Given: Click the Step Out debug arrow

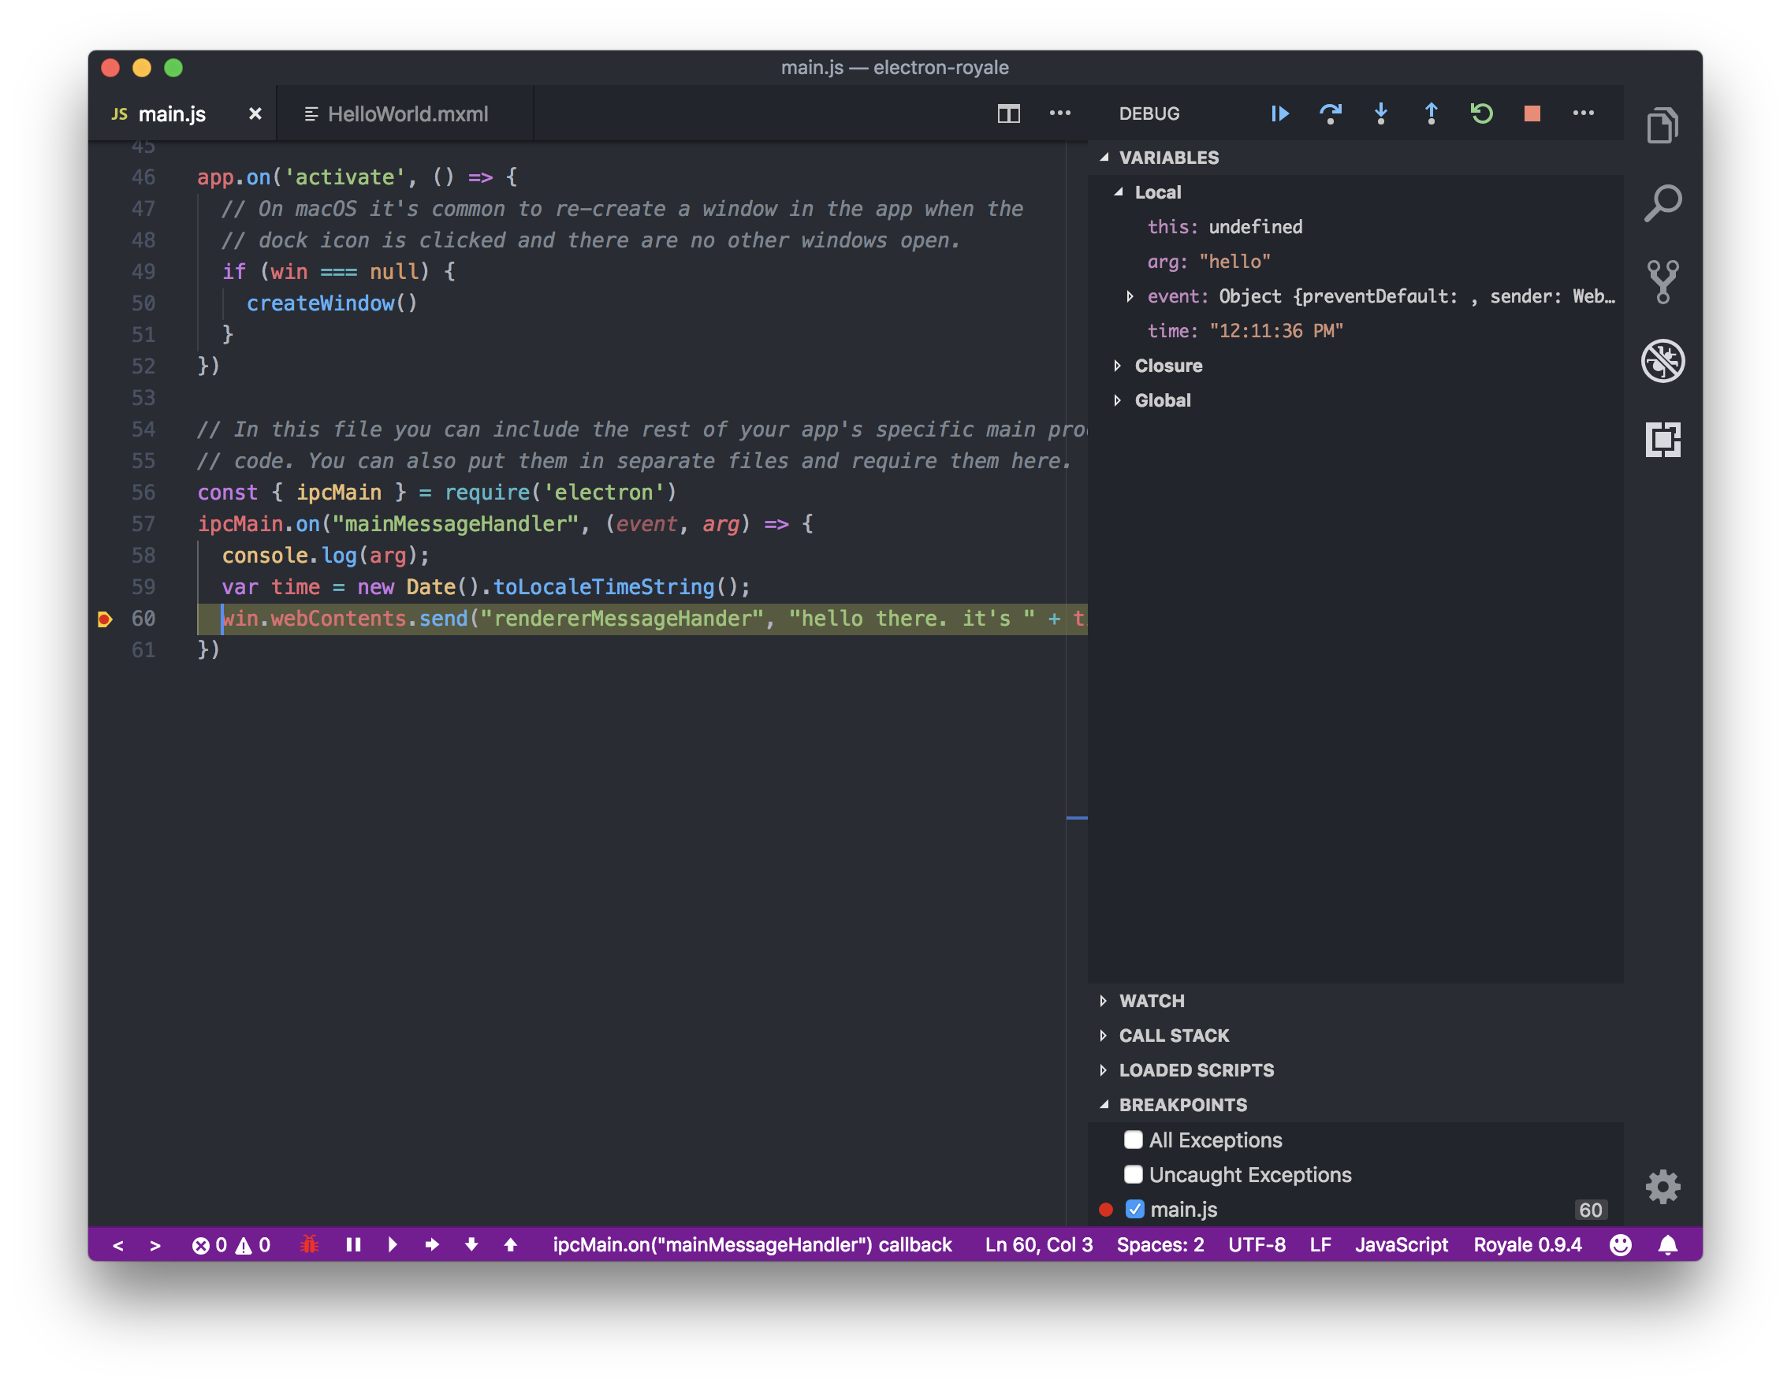Looking at the screenshot, I should [1431, 113].
